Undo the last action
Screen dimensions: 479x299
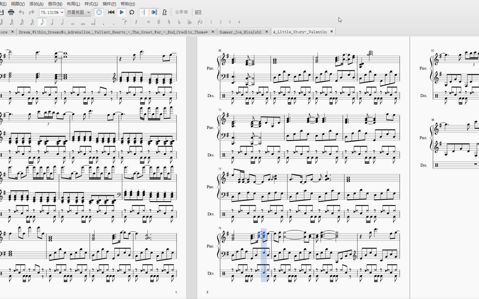(21, 12)
